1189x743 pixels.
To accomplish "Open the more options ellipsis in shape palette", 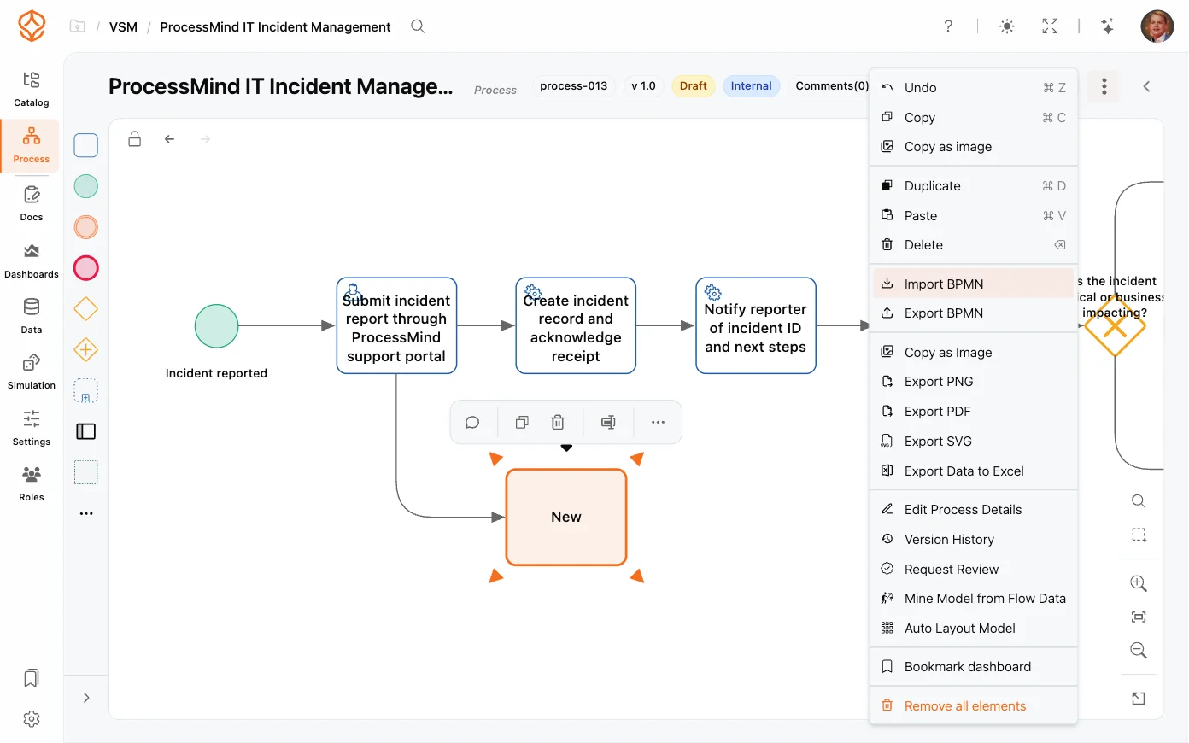I will (x=86, y=513).
